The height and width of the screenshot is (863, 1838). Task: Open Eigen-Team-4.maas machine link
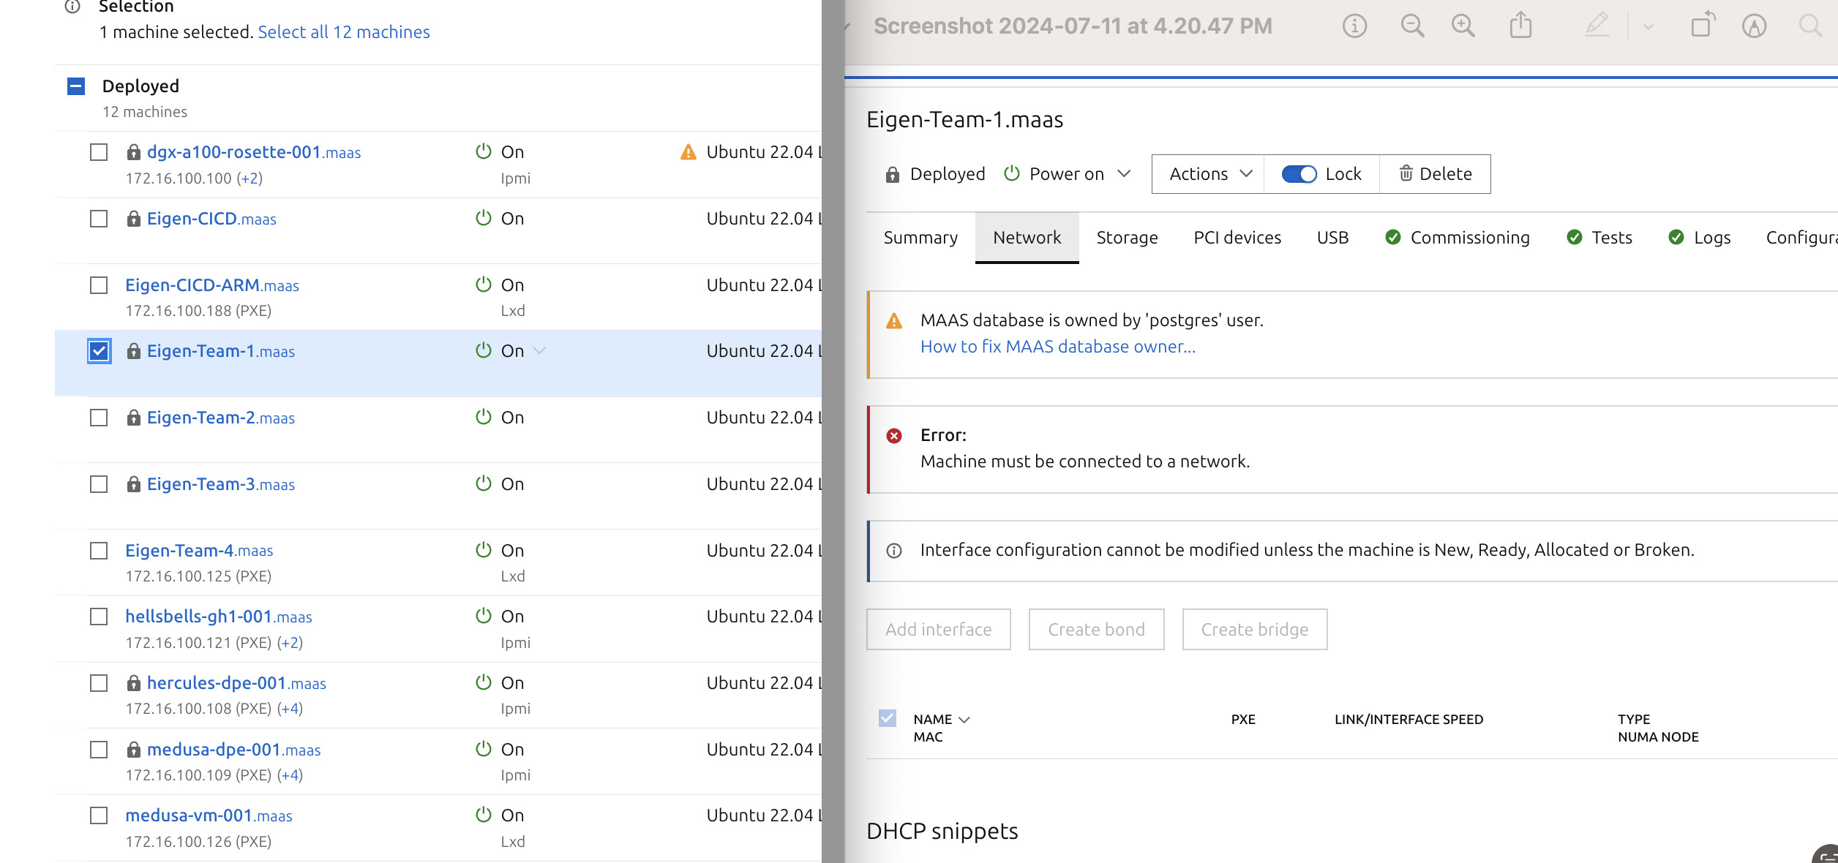[199, 550]
